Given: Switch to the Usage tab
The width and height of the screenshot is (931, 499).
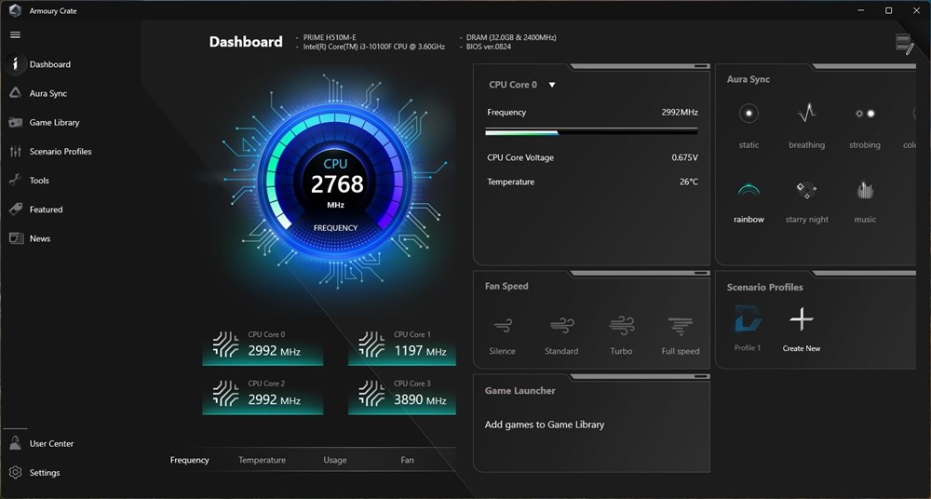Looking at the screenshot, I should pyautogui.click(x=335, y=460).
